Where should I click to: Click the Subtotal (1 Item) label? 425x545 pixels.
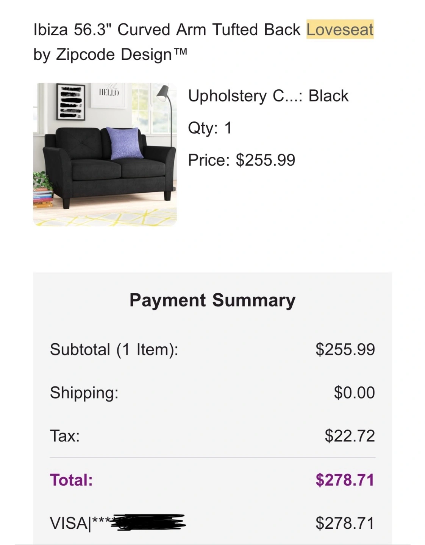point(114,349)
